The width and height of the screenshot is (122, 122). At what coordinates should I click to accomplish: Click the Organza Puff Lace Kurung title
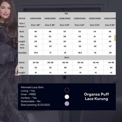97,97
